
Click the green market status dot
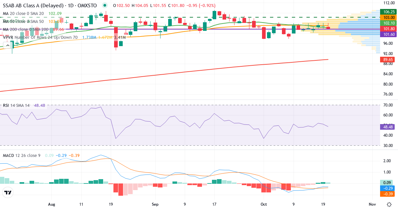click(x=105, y=6)
